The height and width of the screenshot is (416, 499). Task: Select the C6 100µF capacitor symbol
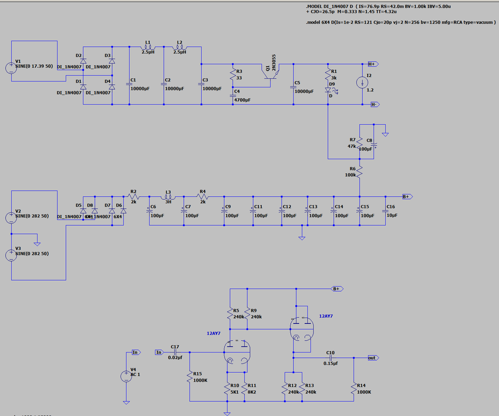point(149,211)
